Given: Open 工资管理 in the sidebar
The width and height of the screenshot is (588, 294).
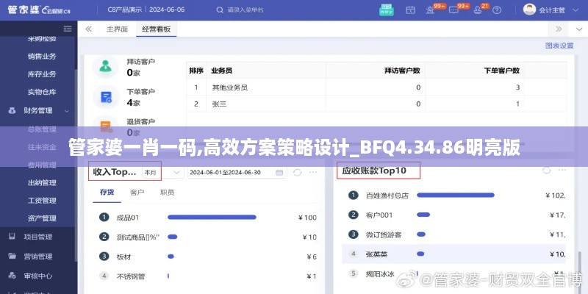Looking at the screenshot, I should tap(42, 201).
